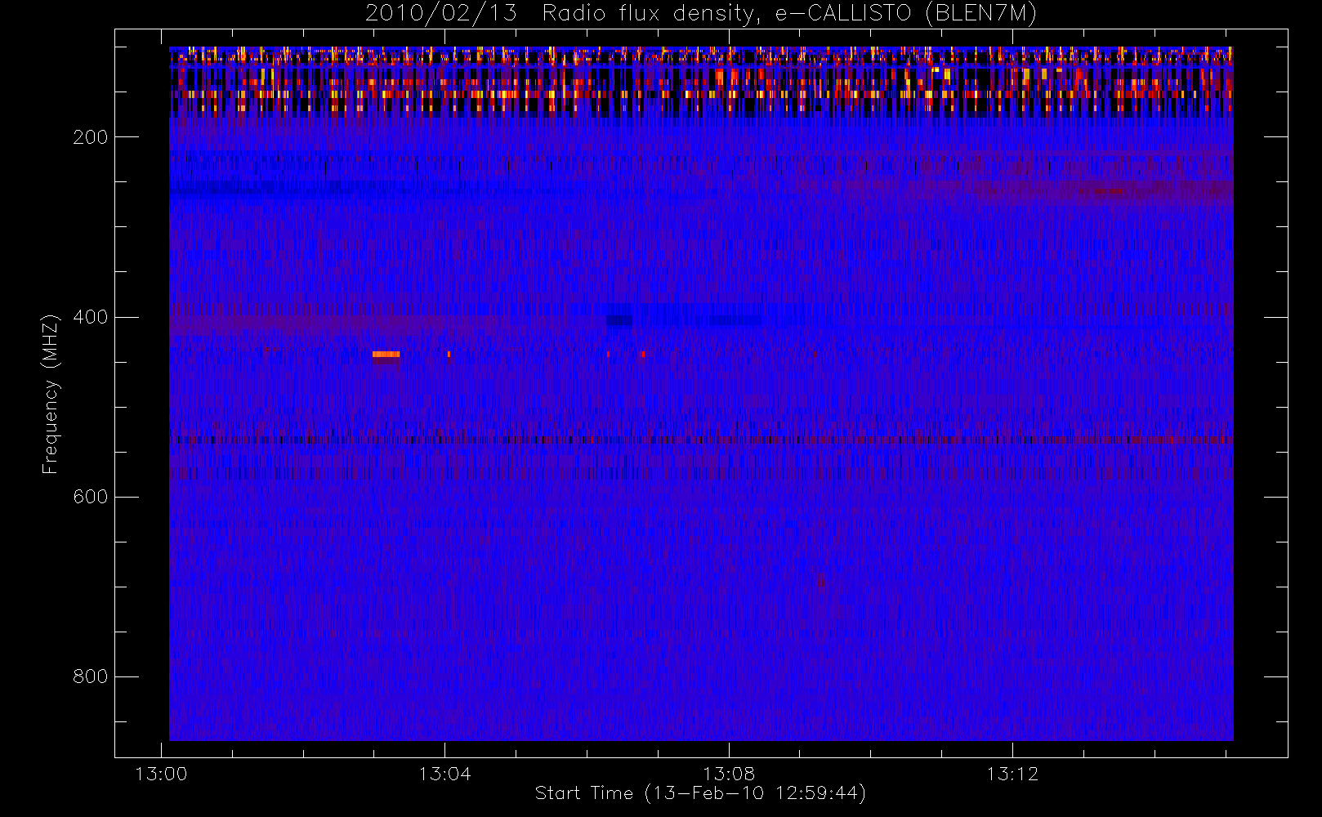Image resolution: width=1322 pixels, height=817 pixels.
Task: Select the 600 frequency tick label
Action: [91, 497]
